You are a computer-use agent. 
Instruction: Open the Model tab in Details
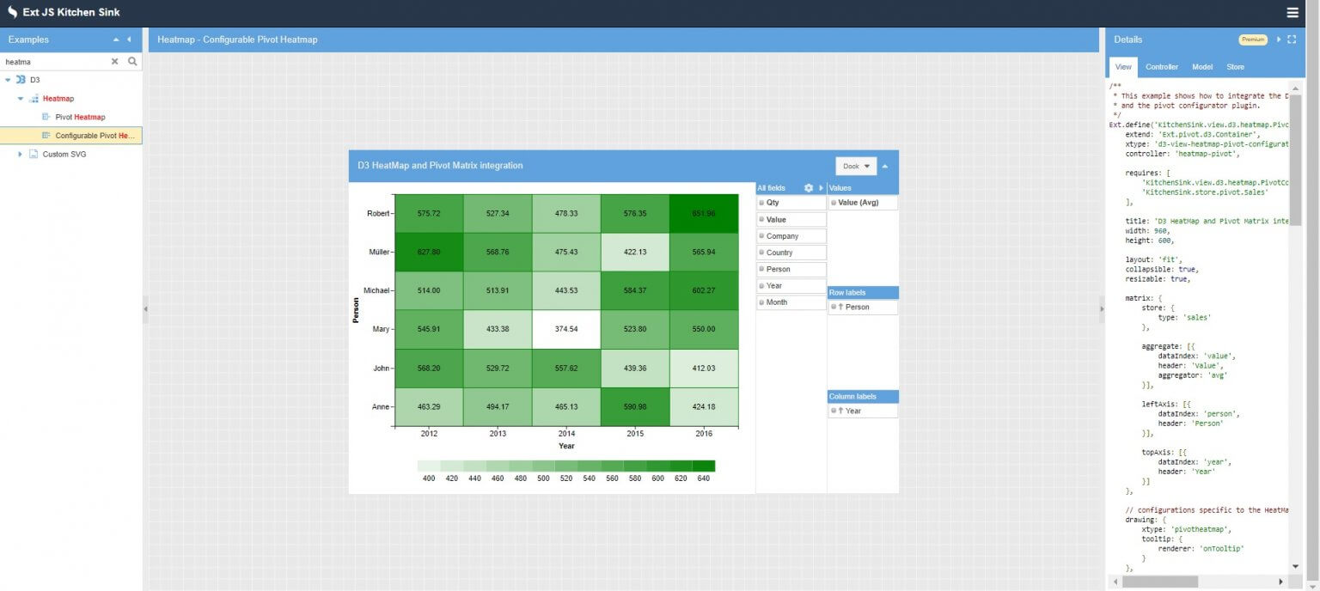click(x=1201, y=66)
